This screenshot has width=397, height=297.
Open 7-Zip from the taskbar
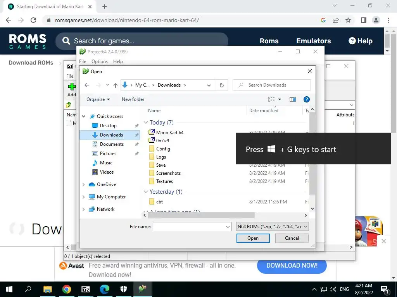click(86, 289)
